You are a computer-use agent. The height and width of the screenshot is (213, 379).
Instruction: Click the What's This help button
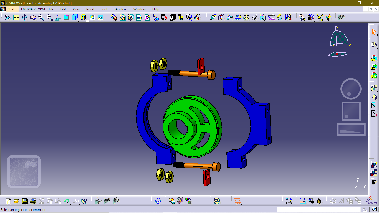coord(84,200)
